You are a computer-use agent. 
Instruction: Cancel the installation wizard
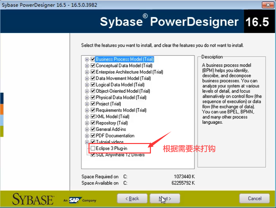(254, 199)
